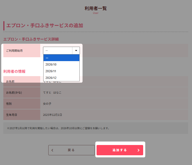
Task: Choose the blank "–" option in the list
Action: click(x=61, y=58)
